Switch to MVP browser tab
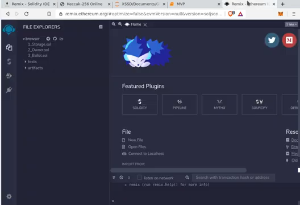The image size is (300, 205). 195,4
